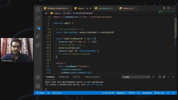Click the compare changes icon in editor toolbar
178x100 pixels.
coord(164,8)
